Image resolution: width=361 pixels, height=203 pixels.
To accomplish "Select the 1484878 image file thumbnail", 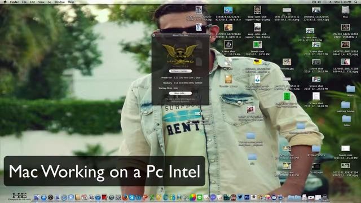I will coord(228,10).
